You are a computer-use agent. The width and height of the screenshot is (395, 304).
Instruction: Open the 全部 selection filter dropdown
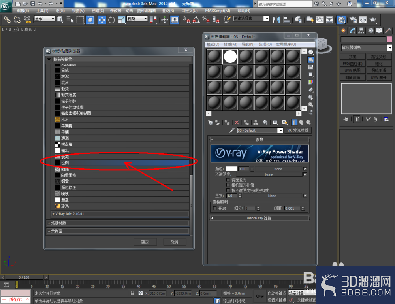point(53,19)
